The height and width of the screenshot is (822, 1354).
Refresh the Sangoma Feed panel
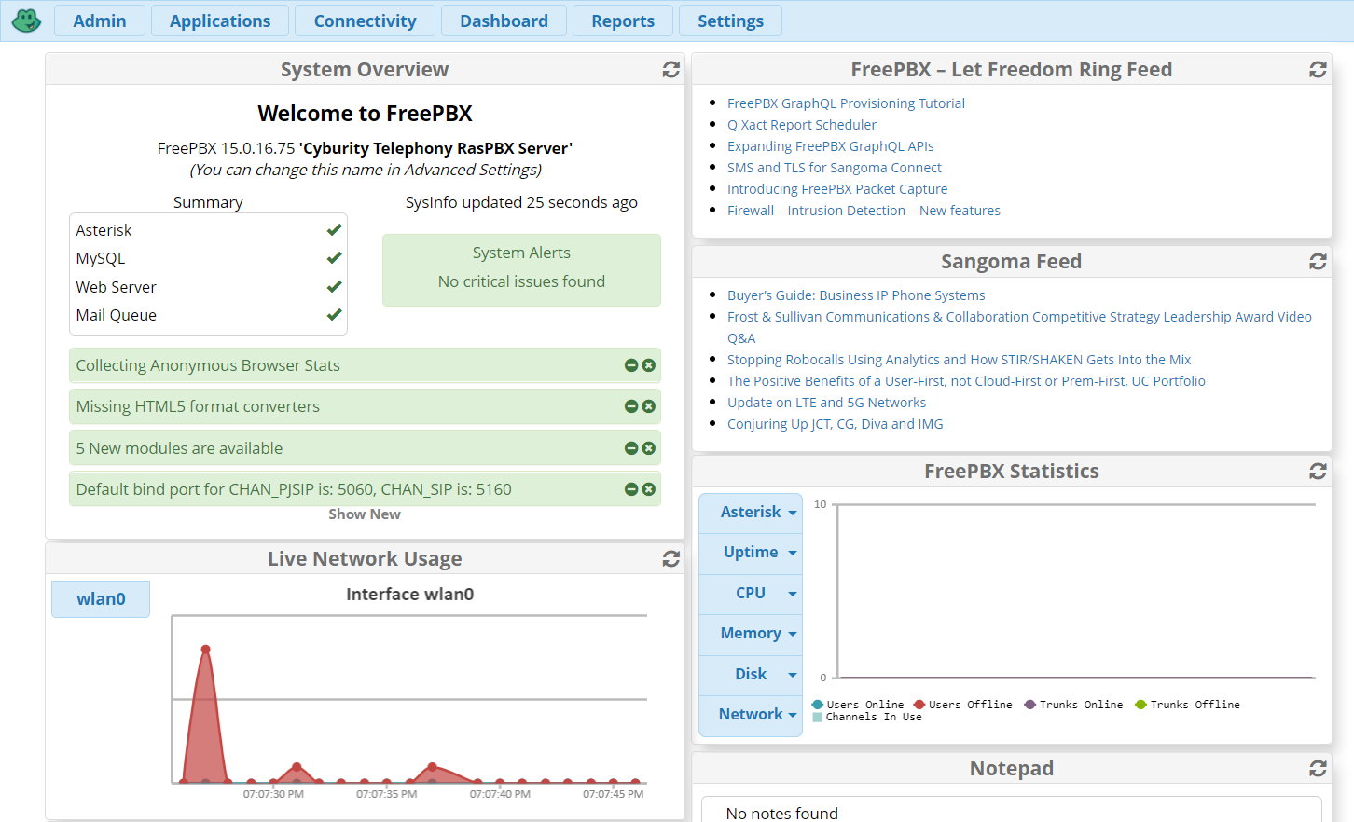(1318, 262)
